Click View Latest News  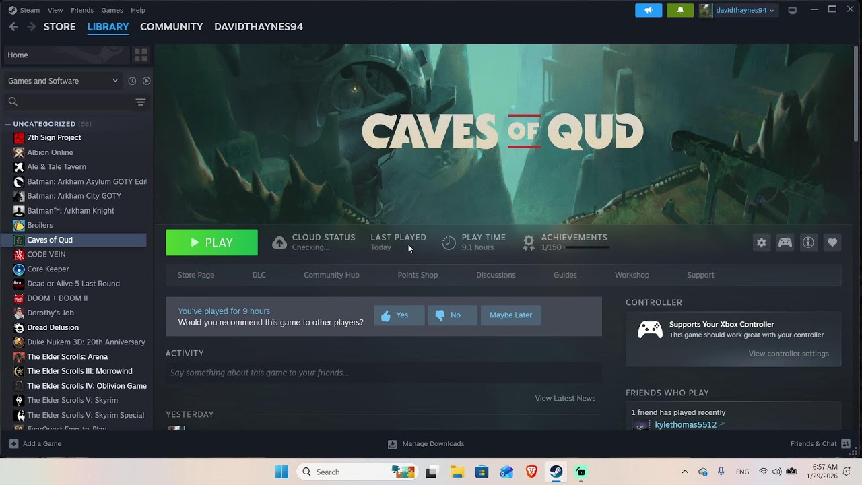pos(565,399)
